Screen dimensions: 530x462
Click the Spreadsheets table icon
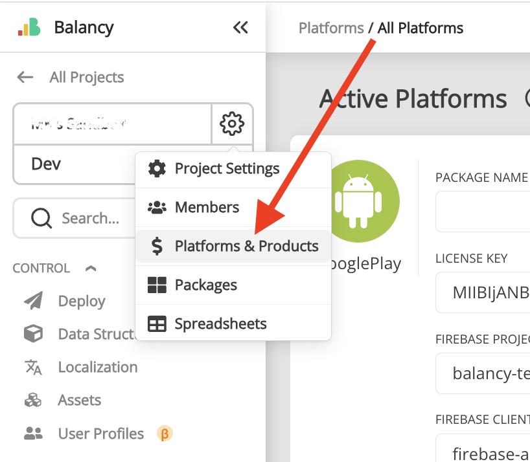click(x=157, y=324)
